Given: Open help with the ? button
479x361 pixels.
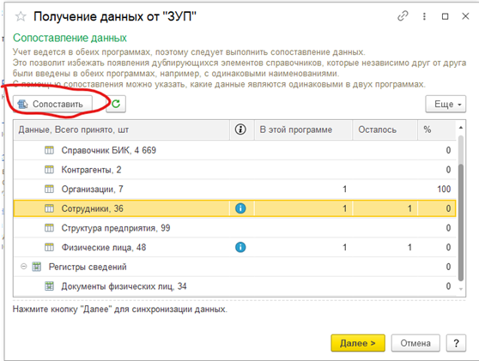Looking at the screenshot, I should [456, 343].
